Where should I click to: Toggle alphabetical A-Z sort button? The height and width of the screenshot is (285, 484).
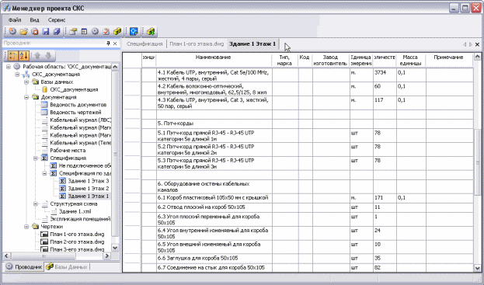pyautogui.click(x=24, y=56)
